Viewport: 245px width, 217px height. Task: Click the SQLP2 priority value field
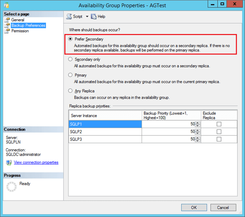click(169, 132)
